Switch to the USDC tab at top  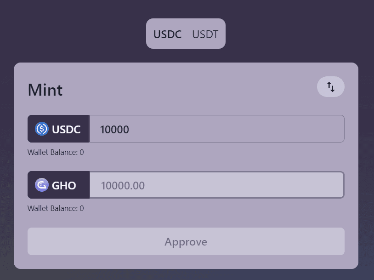(x=167, y=34)
